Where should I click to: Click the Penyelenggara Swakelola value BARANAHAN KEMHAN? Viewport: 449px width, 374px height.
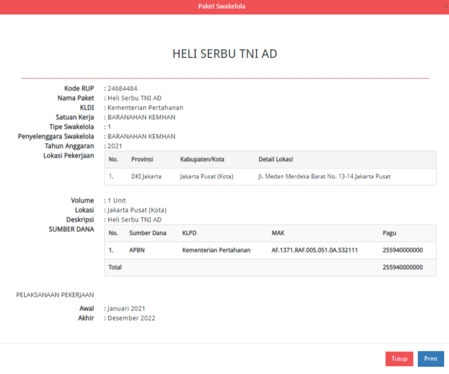[x=141, y=136]
